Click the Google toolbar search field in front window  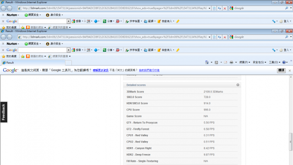pyautogui.click(x=43, y=50)
